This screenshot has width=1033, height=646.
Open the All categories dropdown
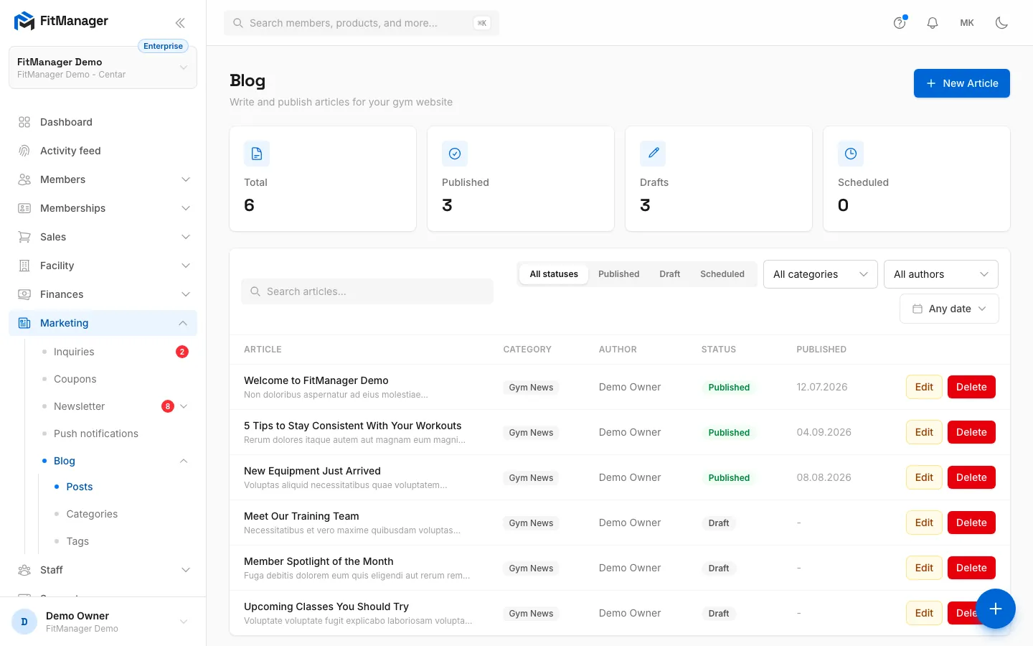tap(821, 274)
